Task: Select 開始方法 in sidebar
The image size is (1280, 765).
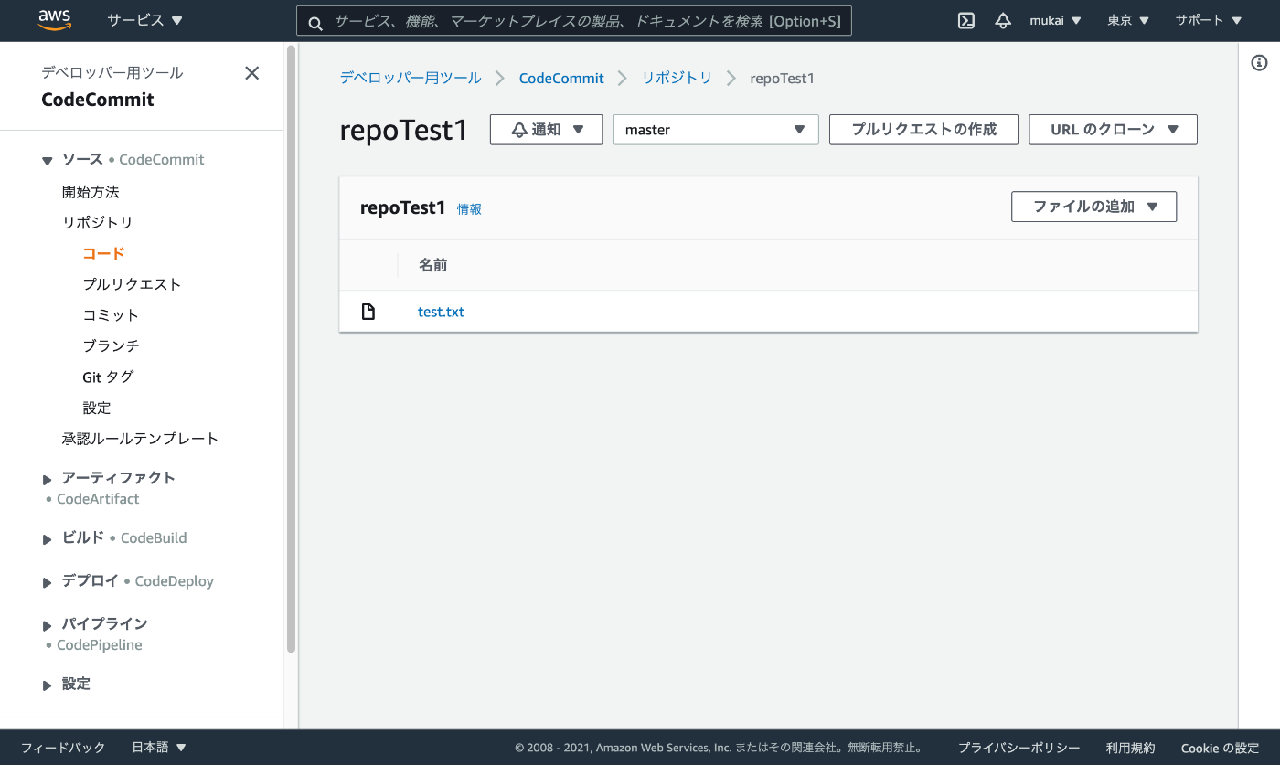Action: tap(91, 192)
